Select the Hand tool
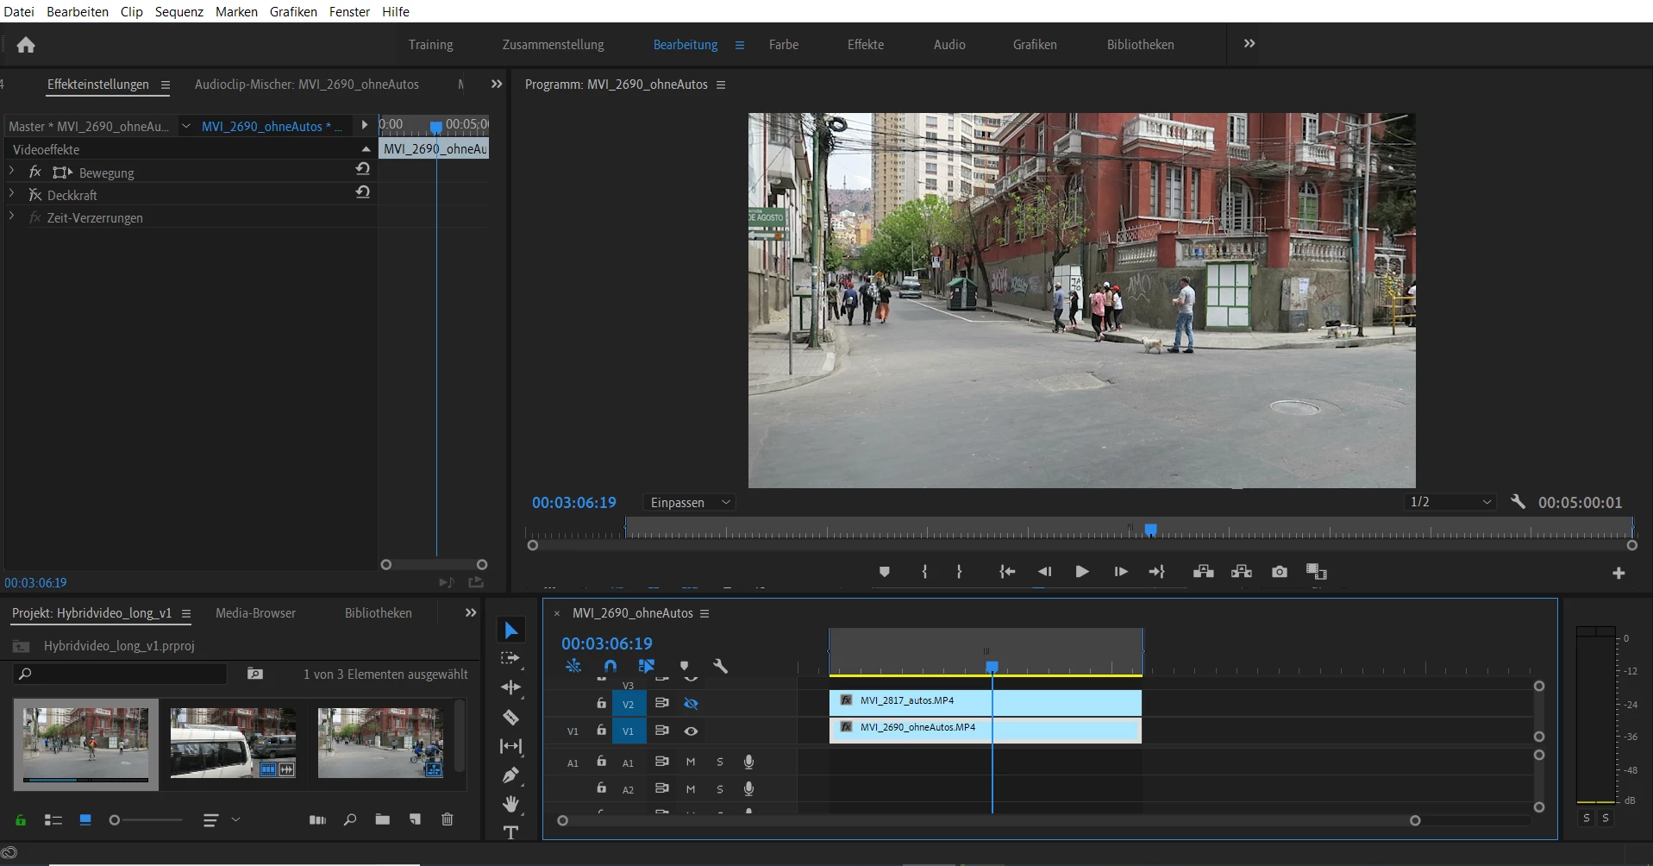1653x866 pixels. click(x=510, y=804)
